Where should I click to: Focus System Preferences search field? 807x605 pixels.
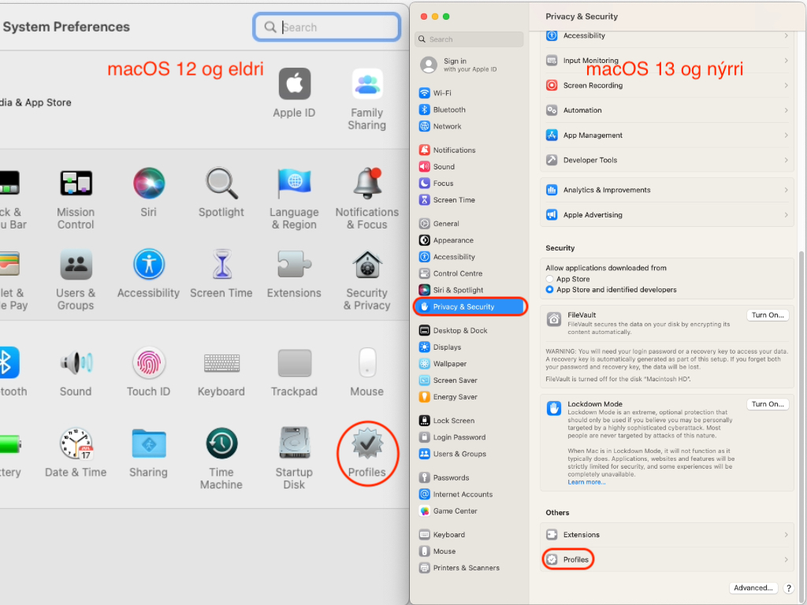[x=327, y=27]
